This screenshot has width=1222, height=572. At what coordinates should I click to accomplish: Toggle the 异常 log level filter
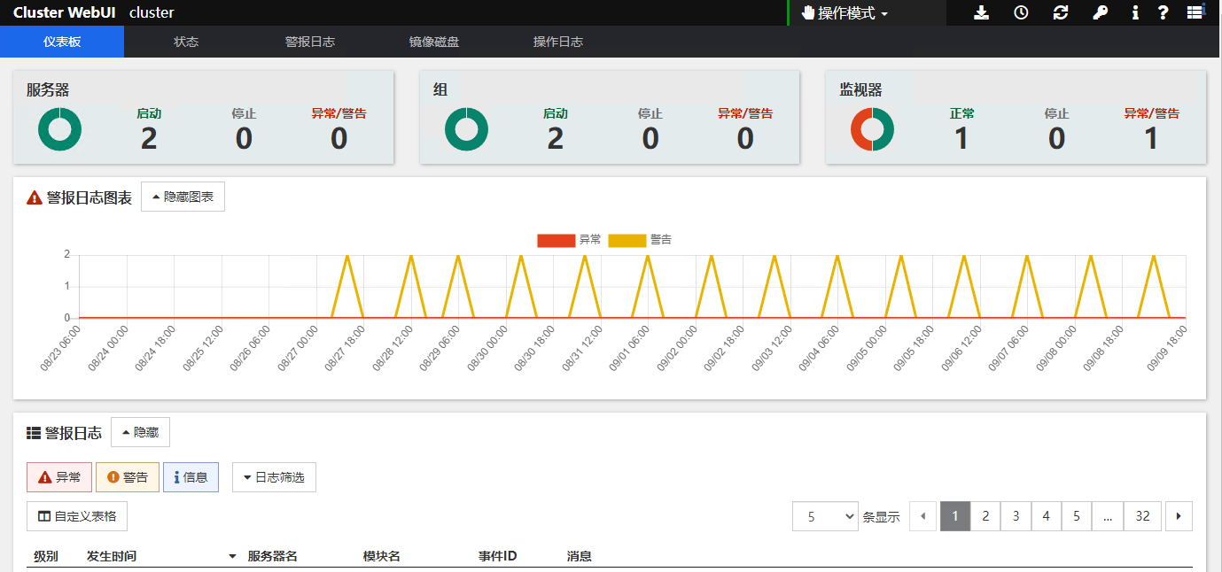pos(58,477)
